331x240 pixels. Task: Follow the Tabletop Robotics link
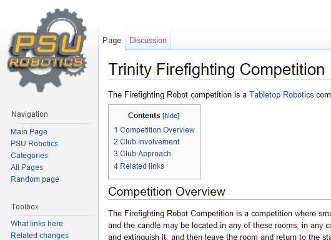pyautogui.click(x=282, y=94)
